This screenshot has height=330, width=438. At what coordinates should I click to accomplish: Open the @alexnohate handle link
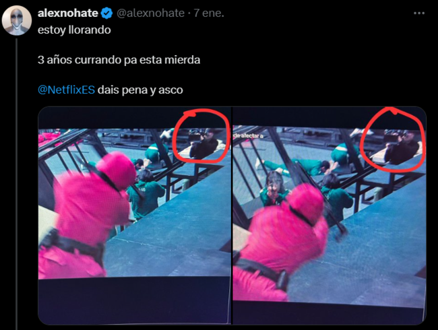point(150,13)
